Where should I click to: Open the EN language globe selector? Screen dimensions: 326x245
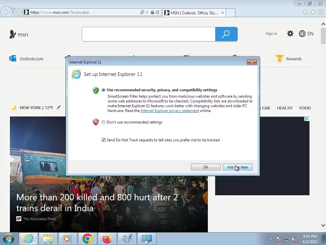pos(306,34)
